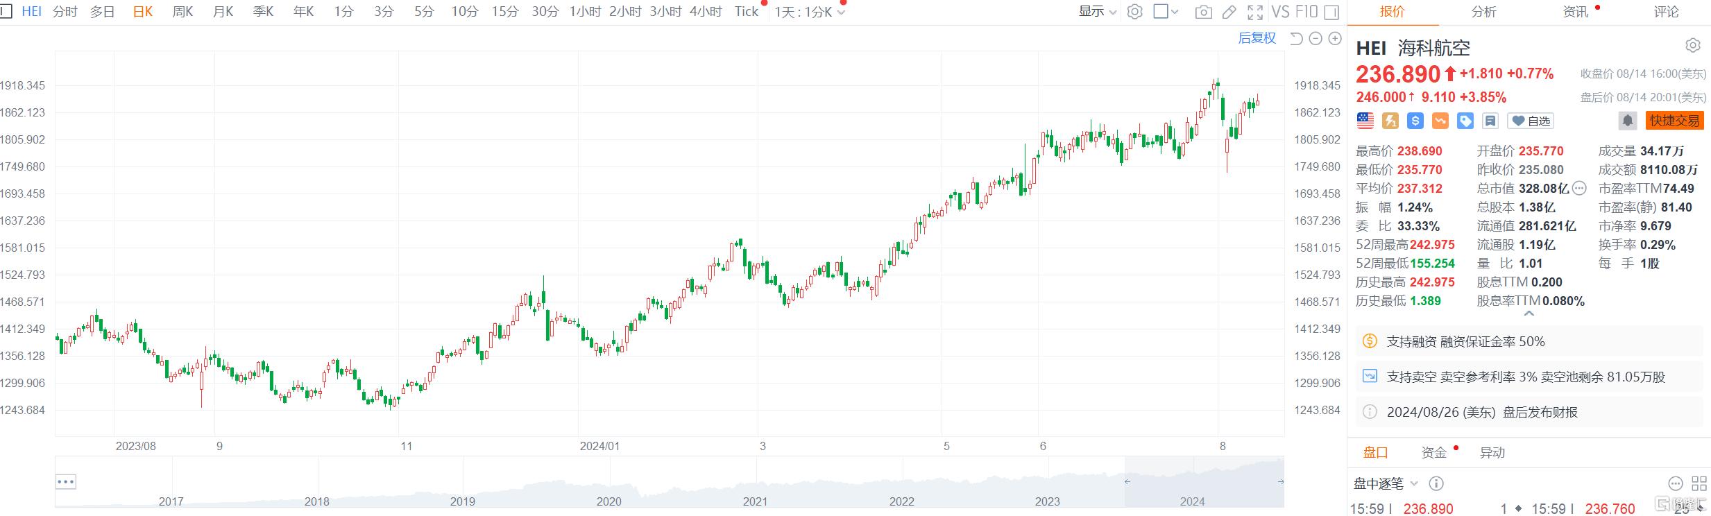Open 1天:1分K period dropdown
Screen dimensions: 1711x516
click(810, 12)
